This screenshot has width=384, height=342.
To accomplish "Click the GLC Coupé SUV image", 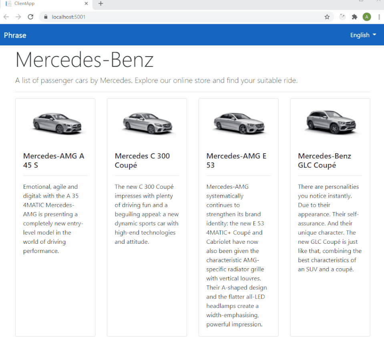I will click(x=331, y=122).
